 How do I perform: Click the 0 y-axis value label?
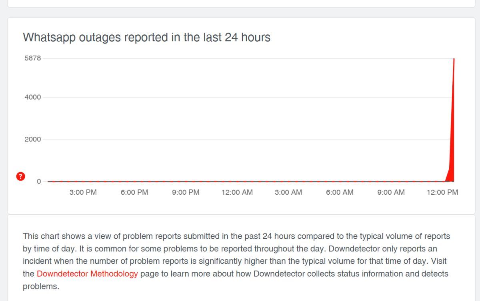(39, 181)
